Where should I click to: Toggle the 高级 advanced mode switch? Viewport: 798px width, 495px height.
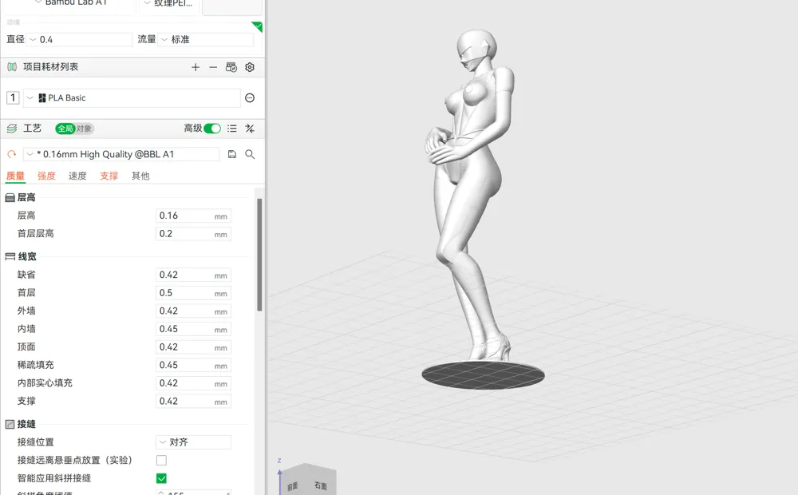[212, 129]
